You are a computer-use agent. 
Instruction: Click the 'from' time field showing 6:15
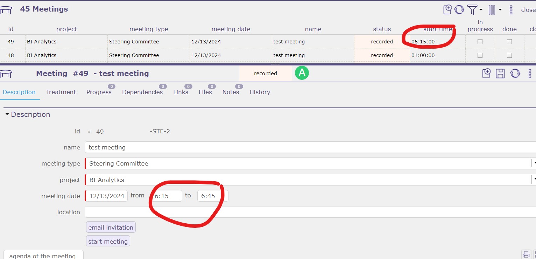click(166, 196)
